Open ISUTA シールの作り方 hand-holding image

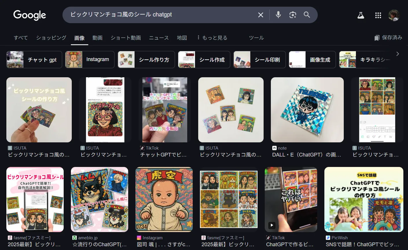(x=39, y=110)
